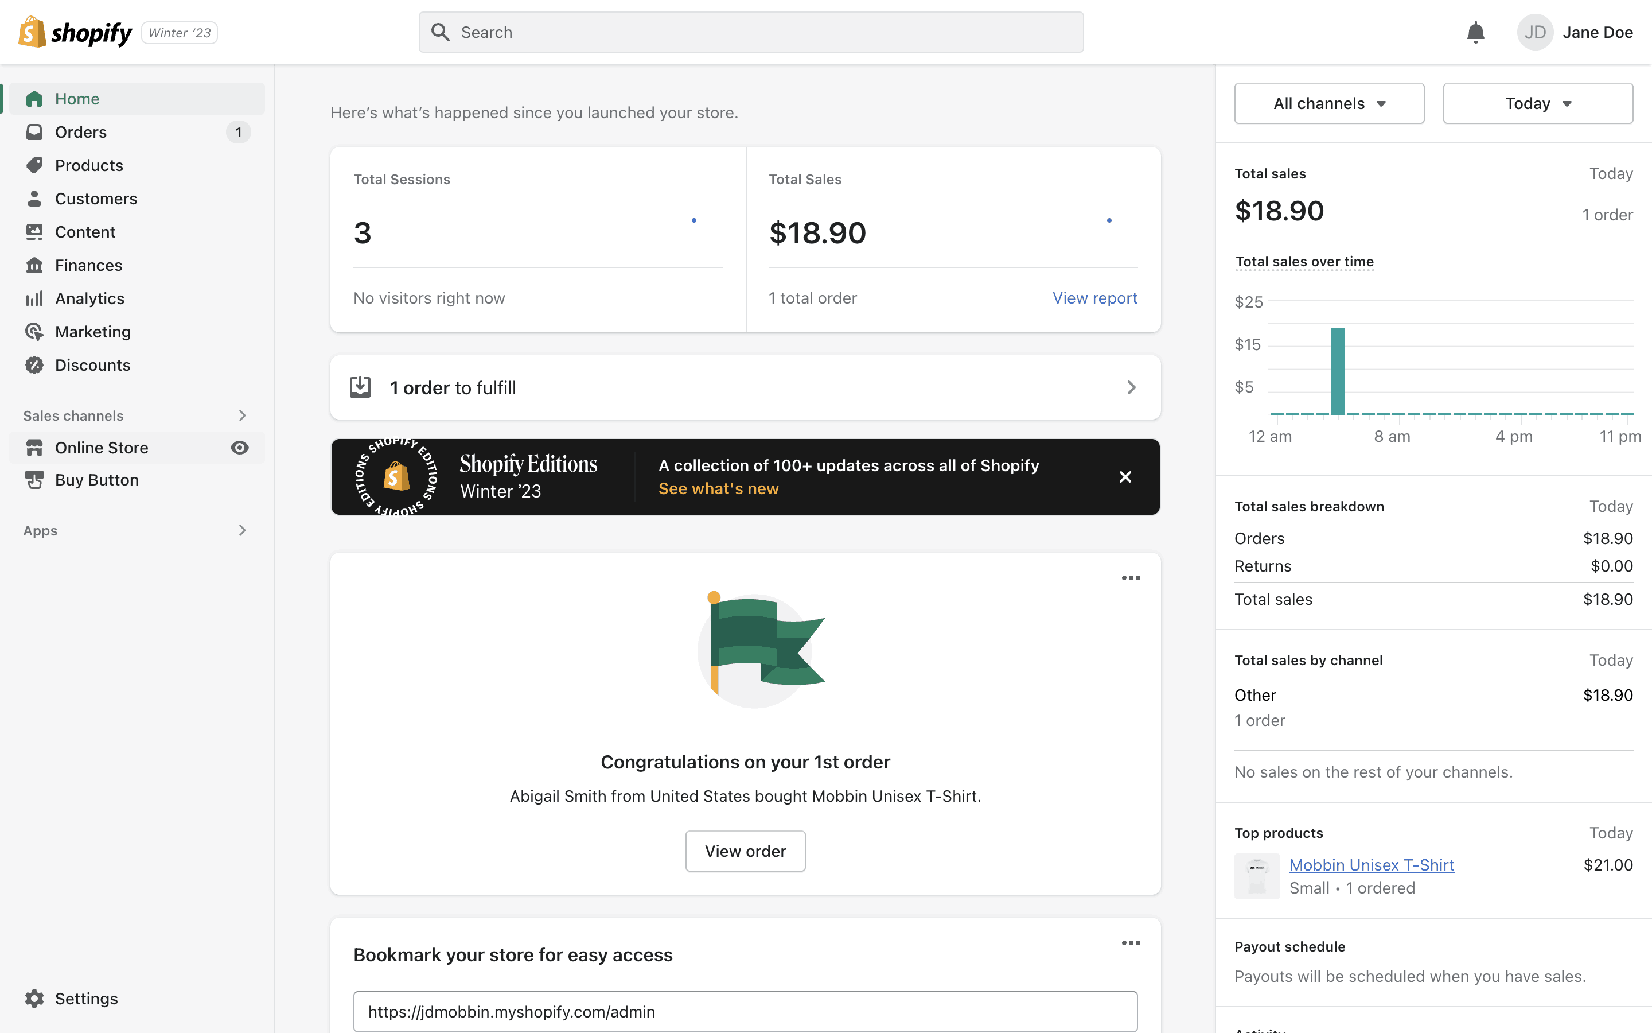Click the notifications bell icon

(1475, 32)
